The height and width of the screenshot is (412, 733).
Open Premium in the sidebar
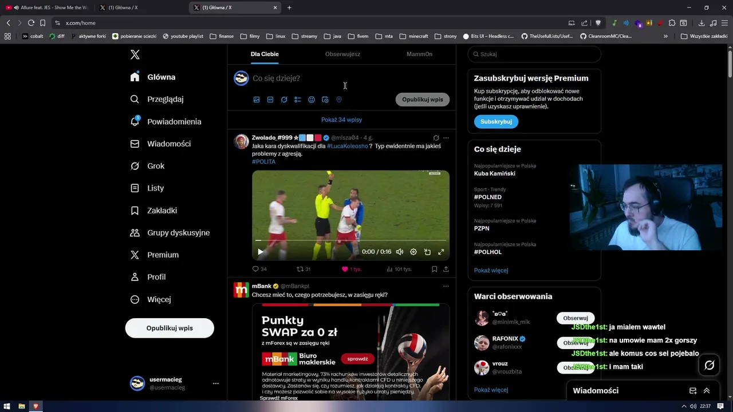click(155, 255)
